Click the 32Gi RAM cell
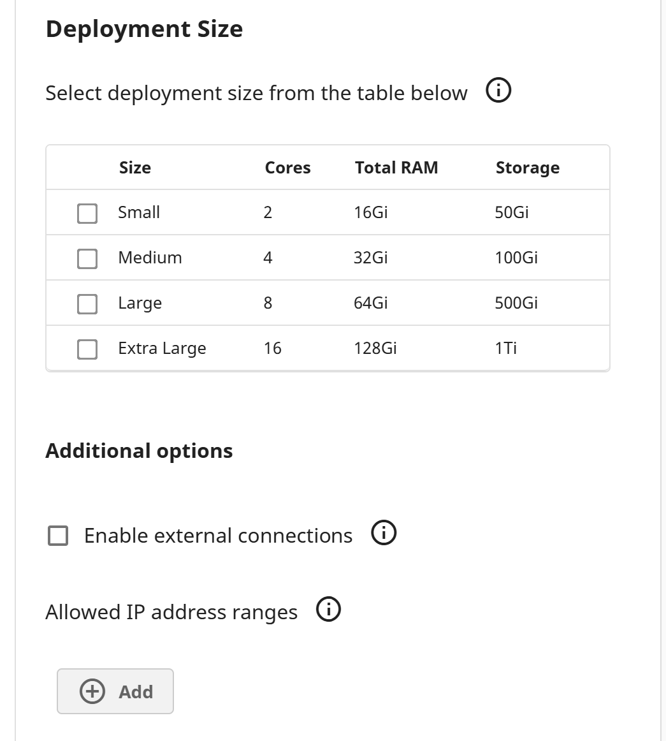 click(370, 258)
